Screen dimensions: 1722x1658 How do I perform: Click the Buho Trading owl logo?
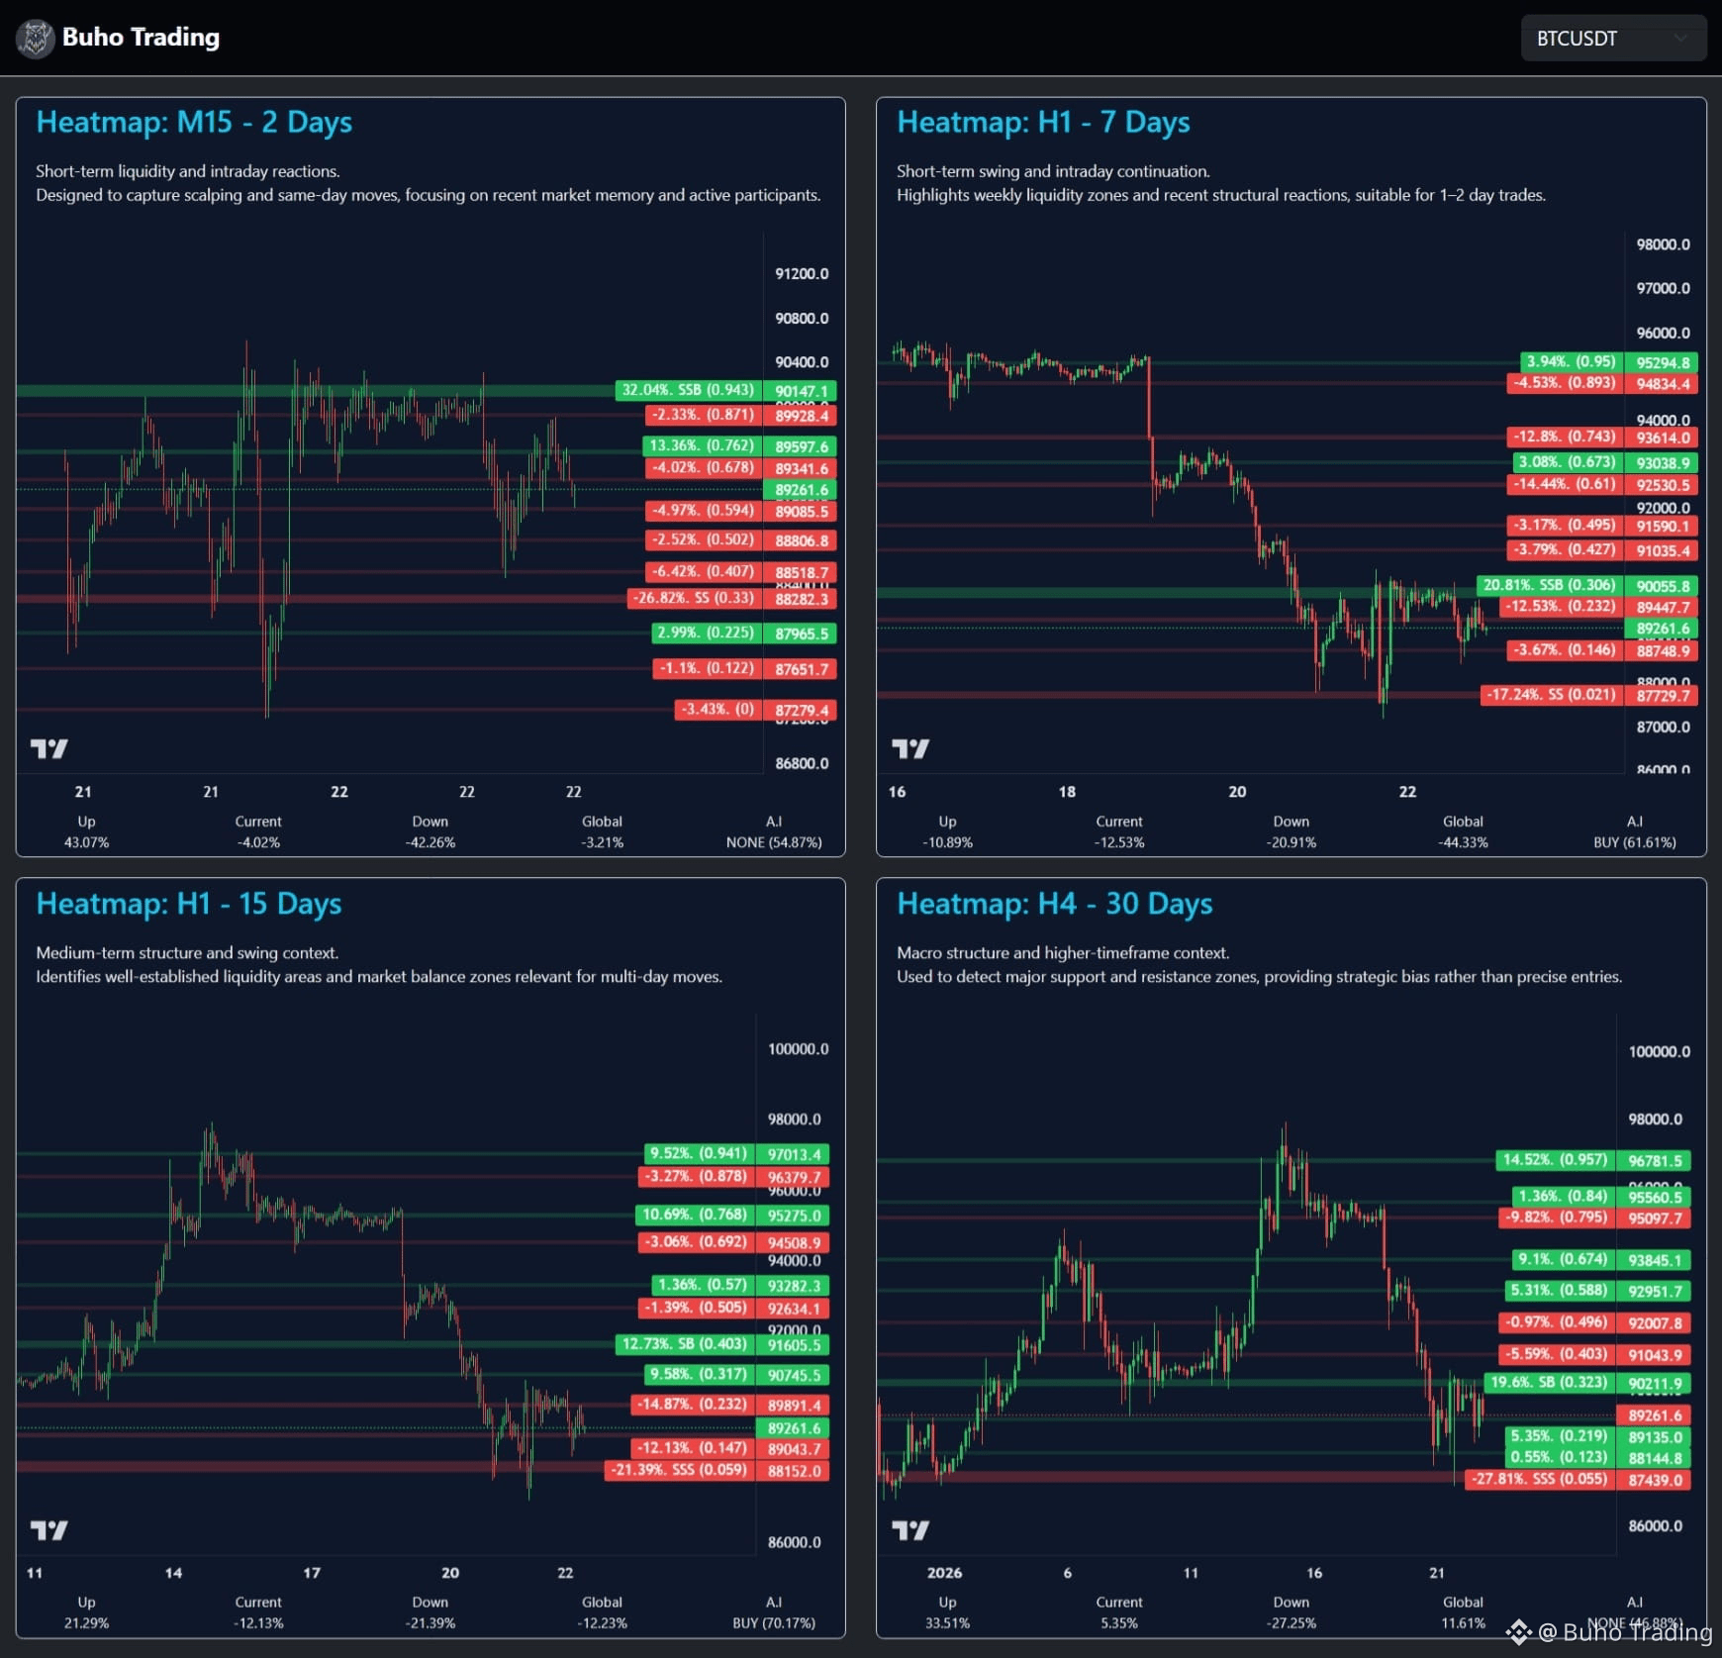point(36,39)
